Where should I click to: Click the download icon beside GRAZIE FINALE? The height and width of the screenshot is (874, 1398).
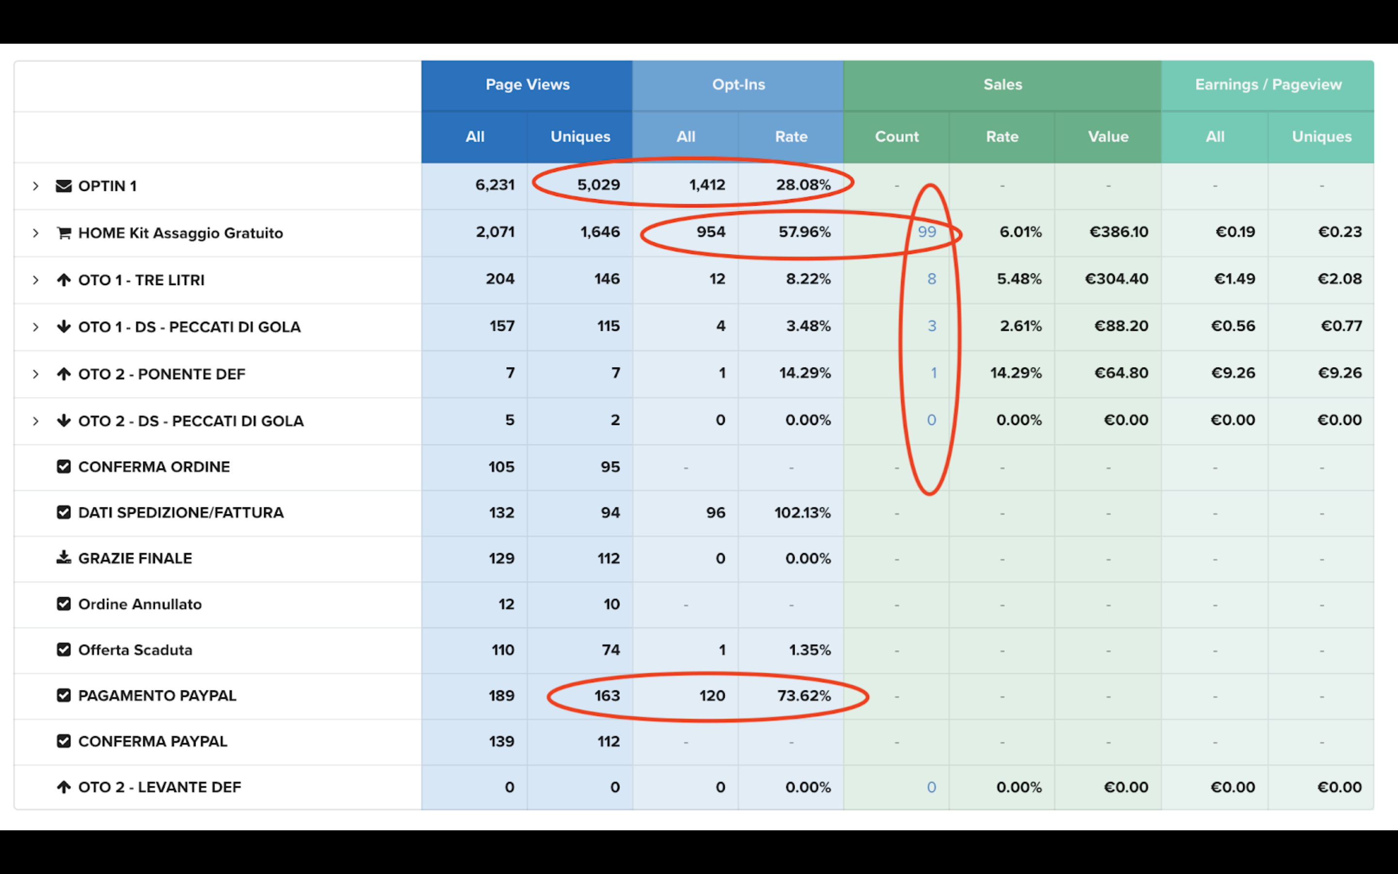point(64,558)
